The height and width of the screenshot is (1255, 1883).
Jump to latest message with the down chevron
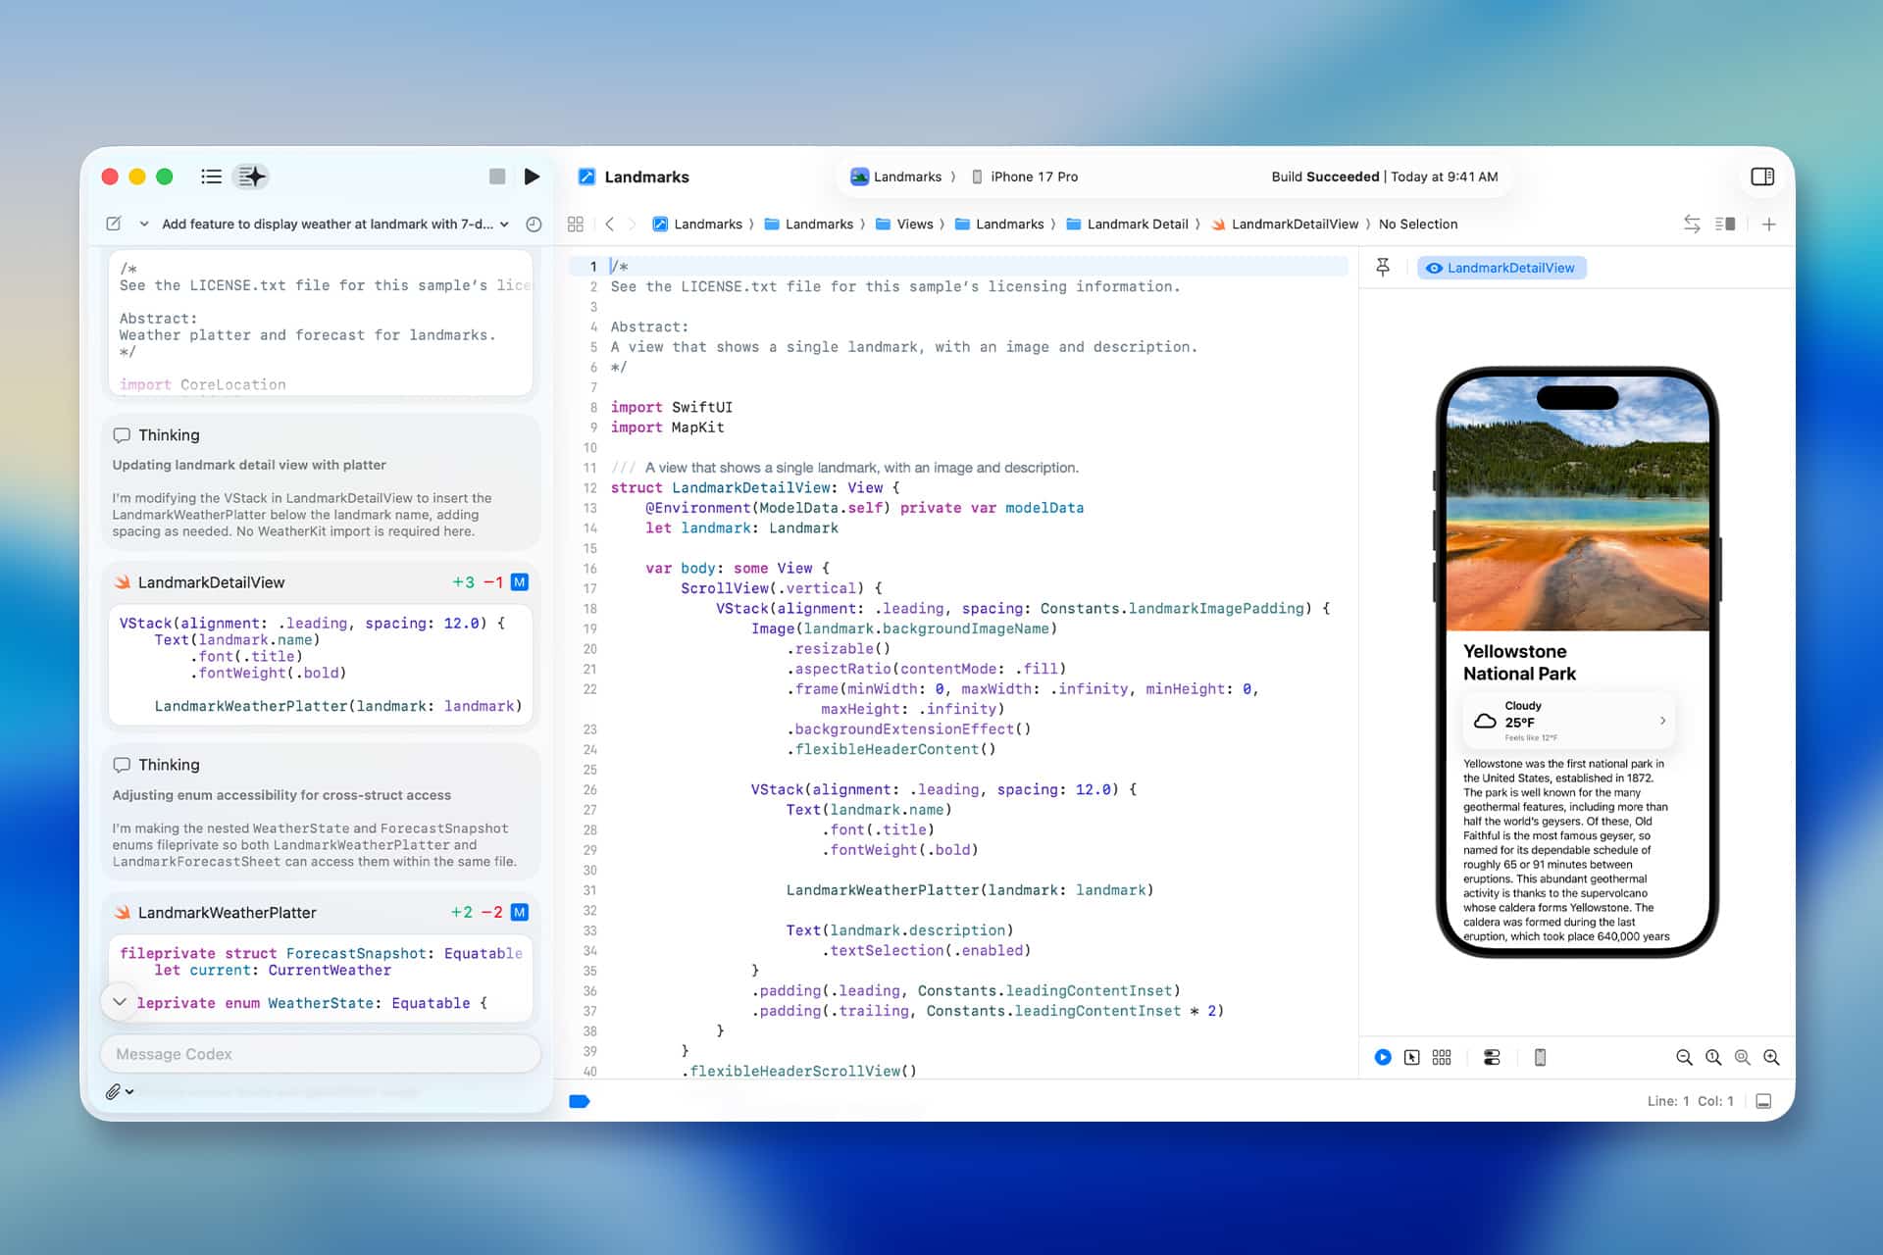(120, 1002)
